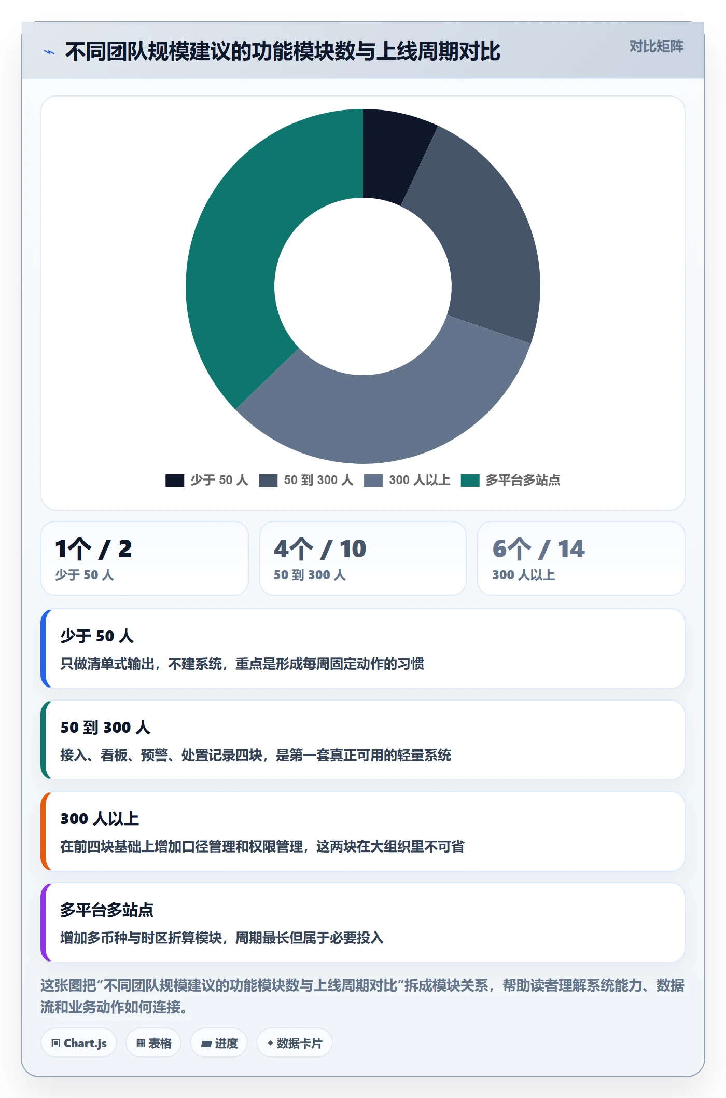Toggle the 多平台多站点 legend swatch
The width and height of the screenshot is (726, 1098).
(470, 481)
